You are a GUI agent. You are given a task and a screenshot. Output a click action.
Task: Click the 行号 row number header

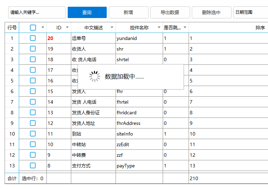coord(12,28)
